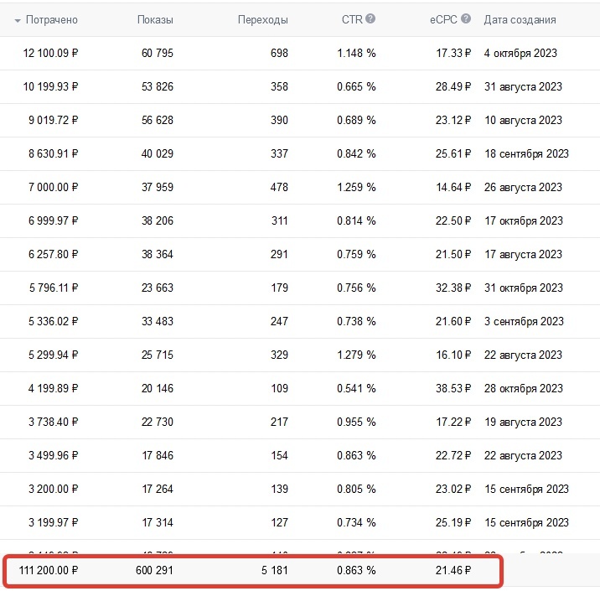600x591 pixels.
Task: Select spent value 5 796.11 ₽
Action: tap(54, 288)
